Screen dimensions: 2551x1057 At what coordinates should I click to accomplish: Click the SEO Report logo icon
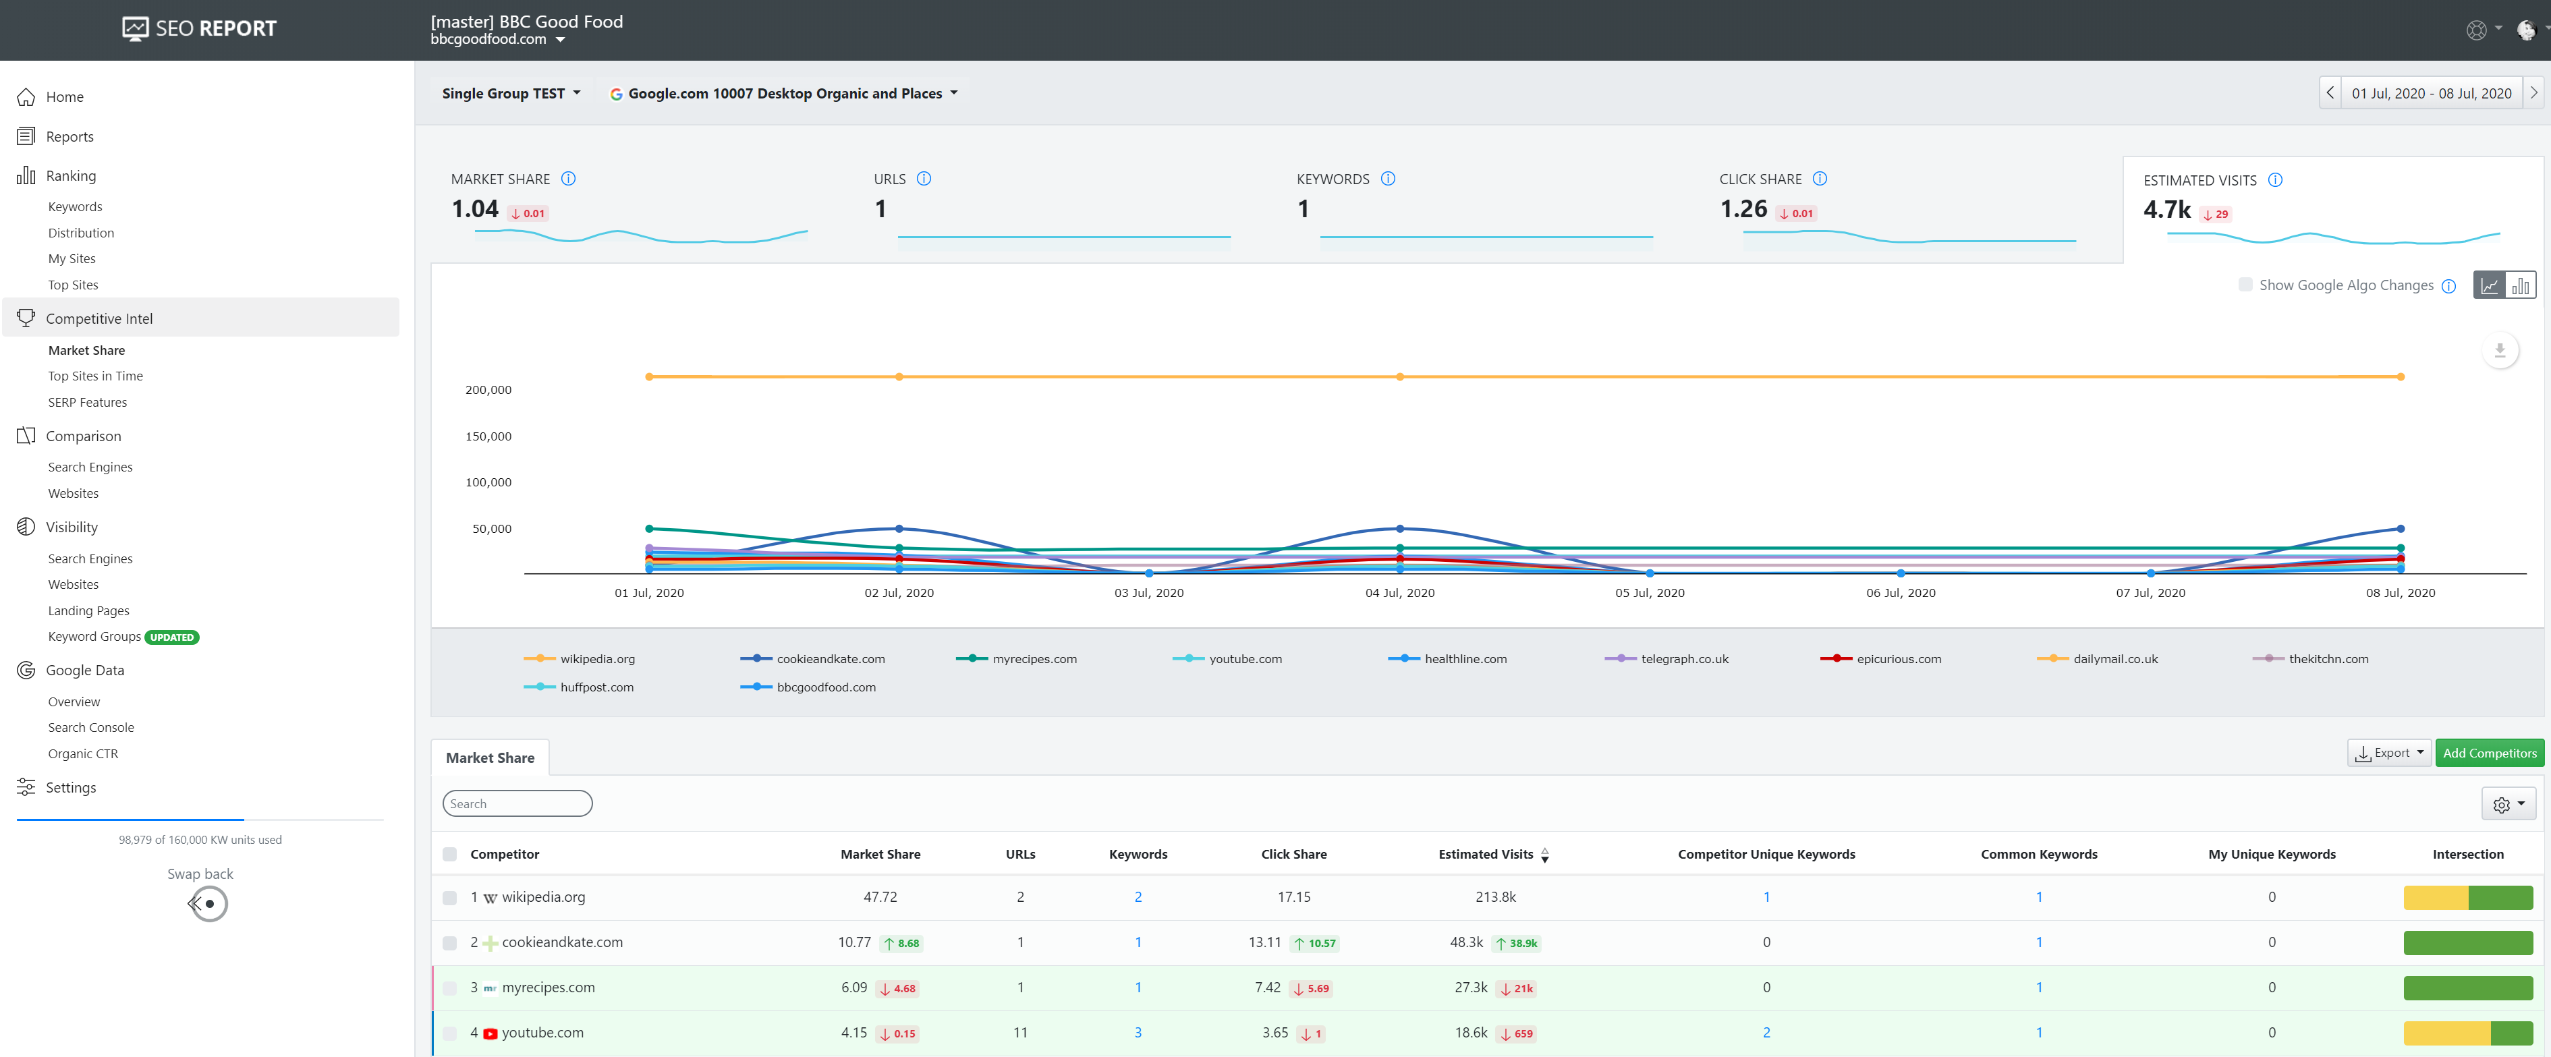(x=135, y=29)
